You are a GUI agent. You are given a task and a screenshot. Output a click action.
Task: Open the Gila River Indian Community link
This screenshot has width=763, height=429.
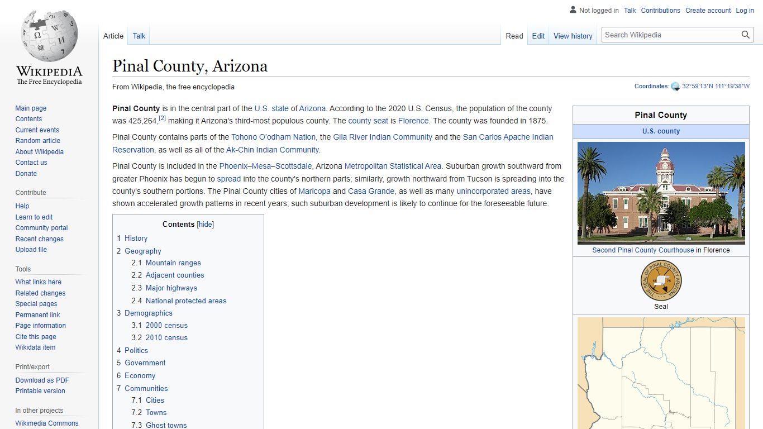click(x=383, y=137)
